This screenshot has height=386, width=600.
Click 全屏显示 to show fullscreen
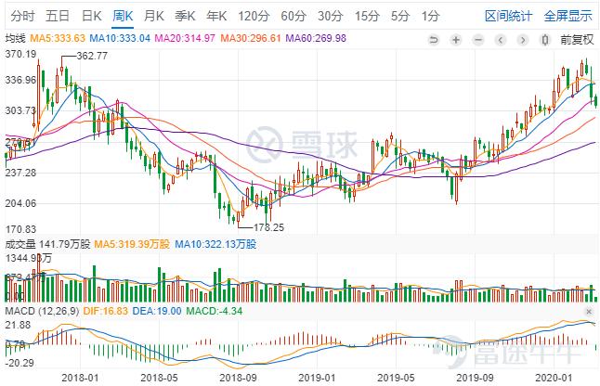[x=568, y=16]
